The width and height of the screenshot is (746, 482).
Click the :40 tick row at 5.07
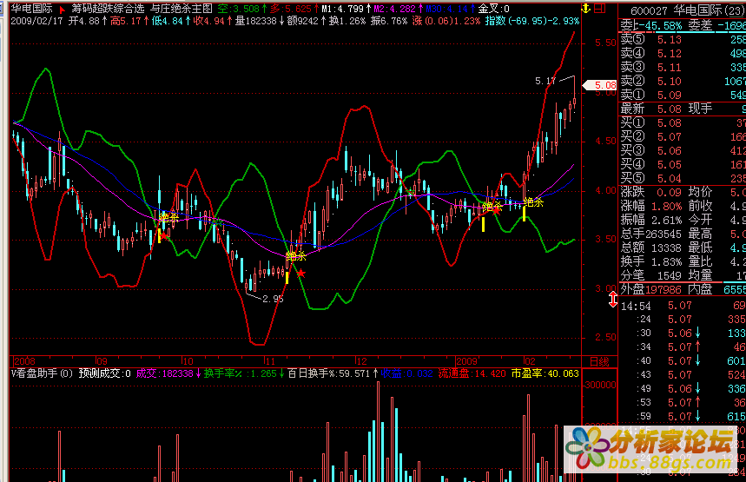coord(683,360)
